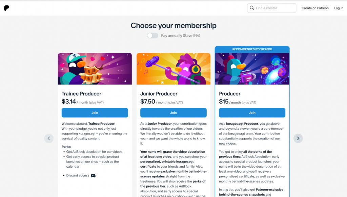347x197 pixels.
Task: Click the Recommended by Creator banner
Action: coord(252,49)
